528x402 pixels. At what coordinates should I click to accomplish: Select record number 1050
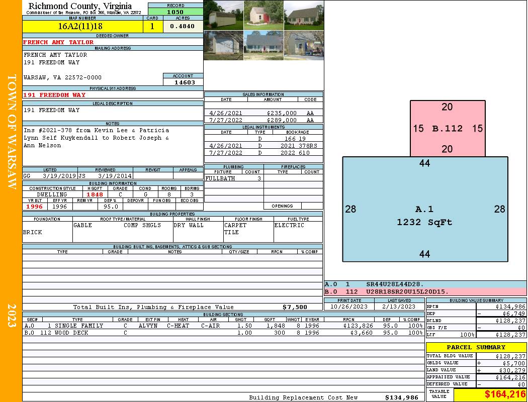(175, 12)
